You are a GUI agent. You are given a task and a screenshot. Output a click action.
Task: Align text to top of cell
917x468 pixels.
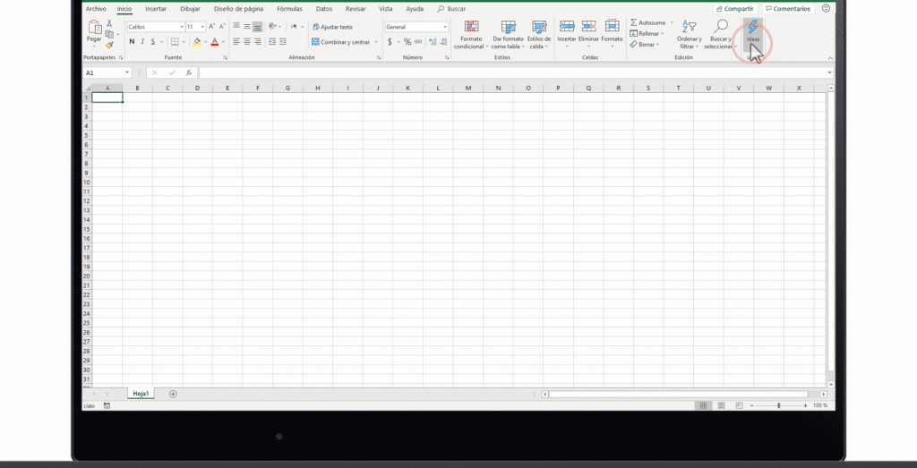(x=236, y=26)
